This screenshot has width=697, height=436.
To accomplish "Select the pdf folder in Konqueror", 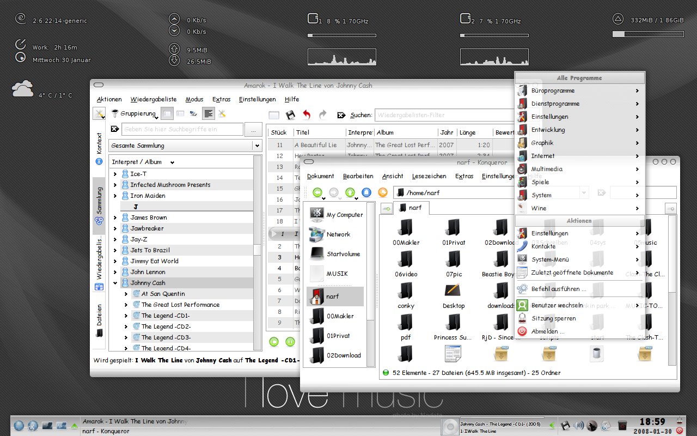I will click(406, 326).
